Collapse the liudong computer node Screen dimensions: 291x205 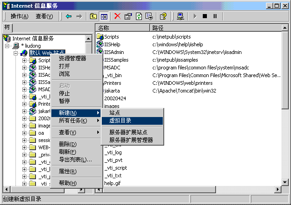pyautogui.click(x=7, y=46)
